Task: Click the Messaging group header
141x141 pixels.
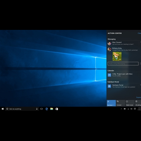Action: [112, 39]
